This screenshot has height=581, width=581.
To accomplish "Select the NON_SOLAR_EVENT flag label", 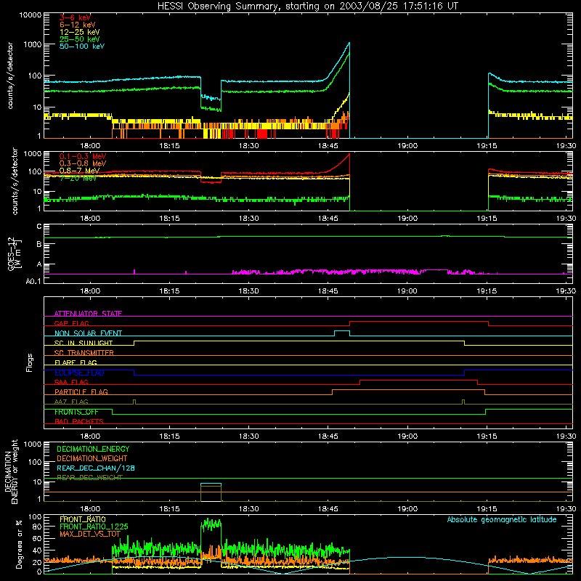I will (x=88, y=333).
